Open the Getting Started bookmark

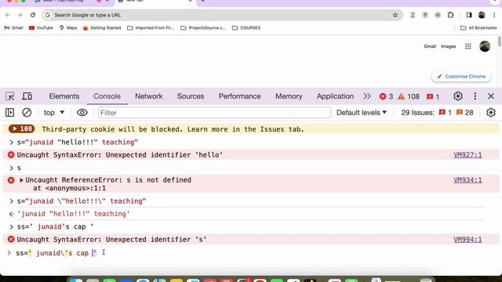[102, 28]
